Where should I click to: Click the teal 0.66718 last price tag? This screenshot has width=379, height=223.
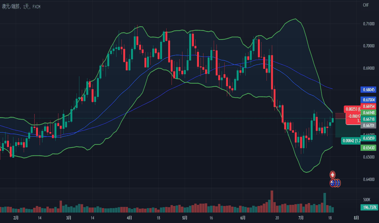tap(368, 119)
